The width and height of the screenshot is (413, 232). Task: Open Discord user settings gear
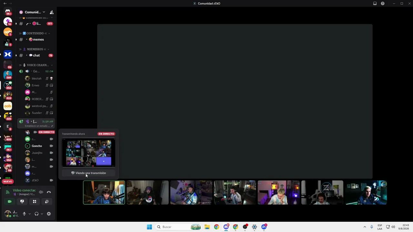tap(49, 214)
